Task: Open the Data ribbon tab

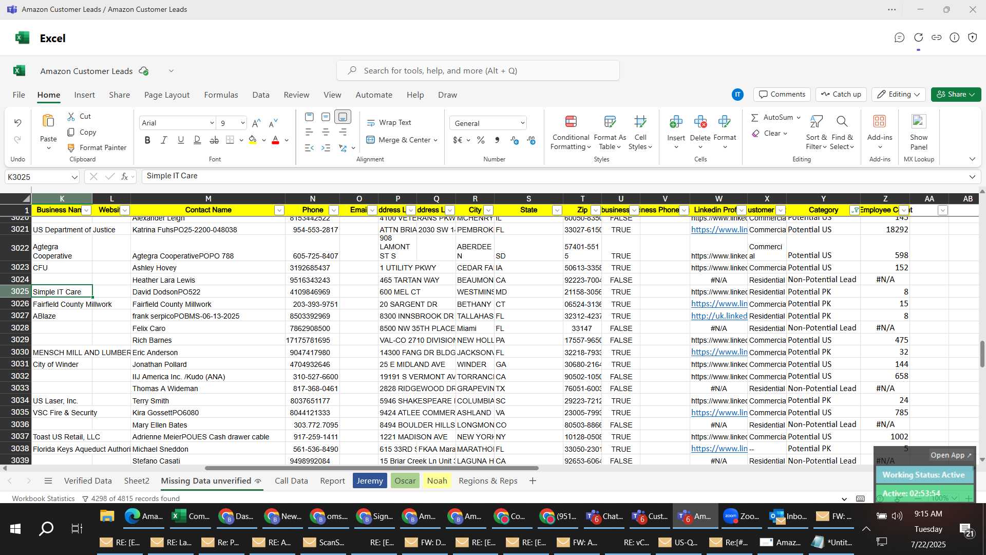Action: pos(261,95)
